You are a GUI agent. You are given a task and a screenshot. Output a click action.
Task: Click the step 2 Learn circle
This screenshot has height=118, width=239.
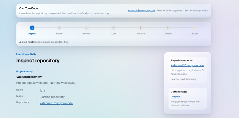point(59,28)
